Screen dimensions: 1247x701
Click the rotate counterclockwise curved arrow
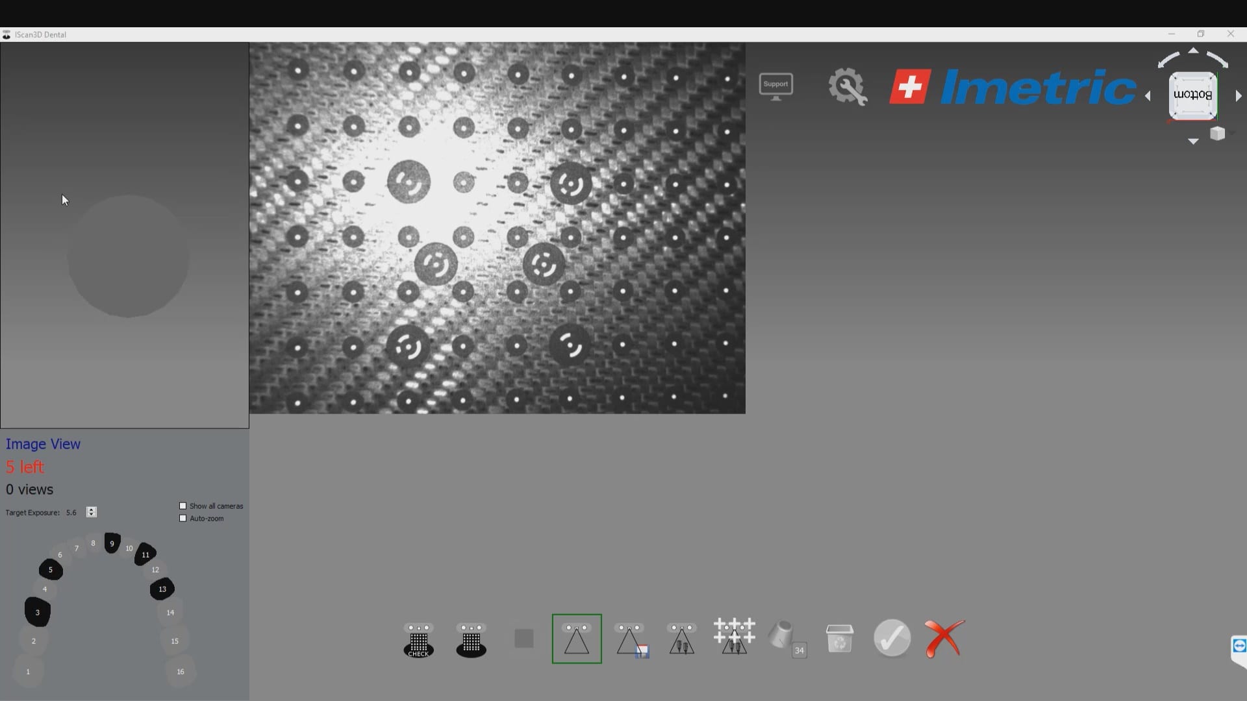pyautogui.click(x=1168, y=60)
